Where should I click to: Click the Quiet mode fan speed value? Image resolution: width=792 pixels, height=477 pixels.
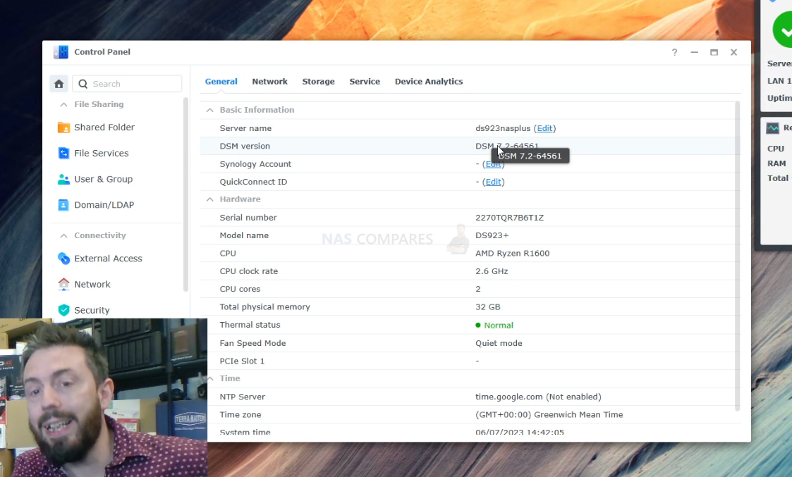click(x=499, y=343)
